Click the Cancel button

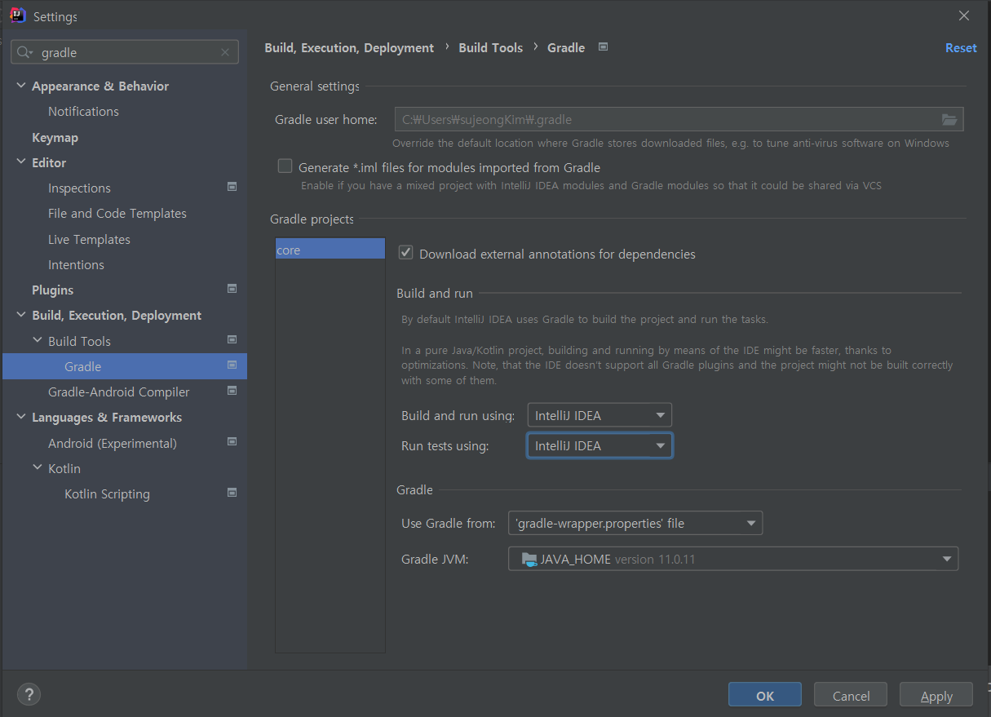click(x=851, y=695)
